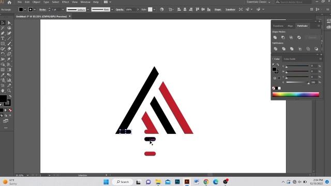The width and height of the screenshot is (331, 186).
Task: Switch to the Color Guide tab
Action: (290, 59)
